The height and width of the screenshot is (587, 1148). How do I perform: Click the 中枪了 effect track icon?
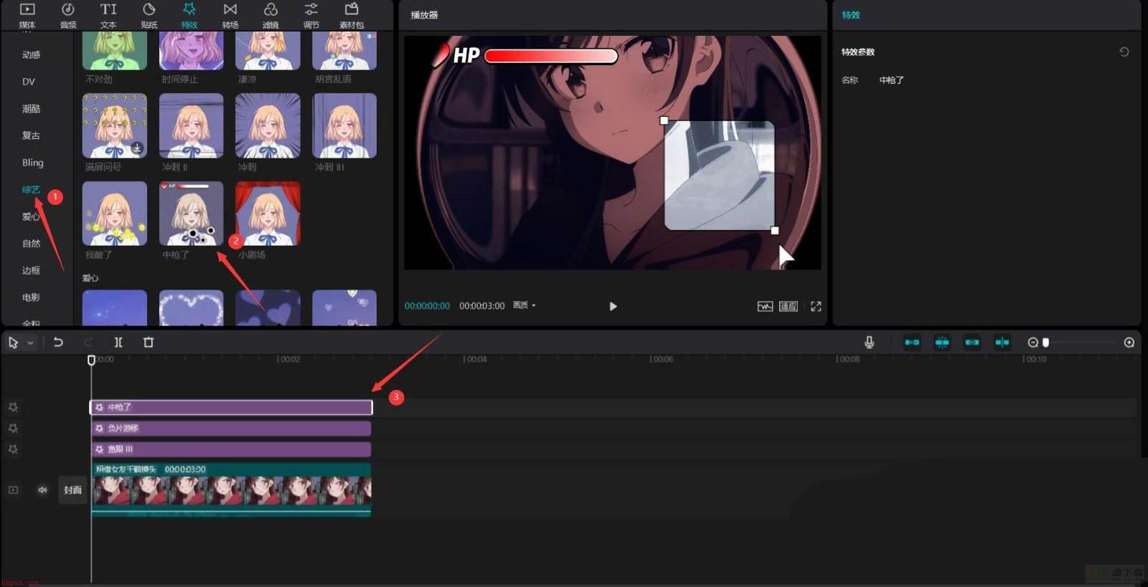click(13, 407)
